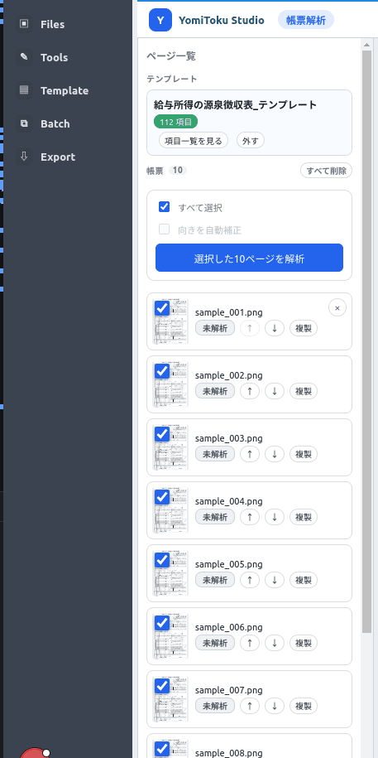Viewport: 378px width, 758px height.
Task: Click the up arrow for sample_001.png
Action: [x=250, y=328]
